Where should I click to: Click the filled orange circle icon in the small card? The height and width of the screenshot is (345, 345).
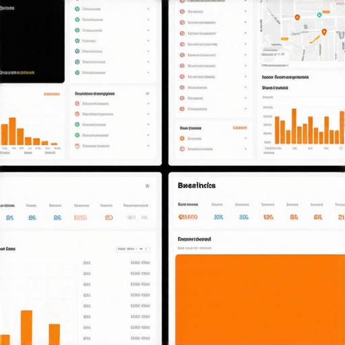pyautogui.click(x=182, y=138)
